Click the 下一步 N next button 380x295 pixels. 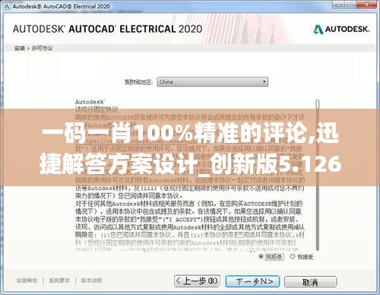pos(252,281)
